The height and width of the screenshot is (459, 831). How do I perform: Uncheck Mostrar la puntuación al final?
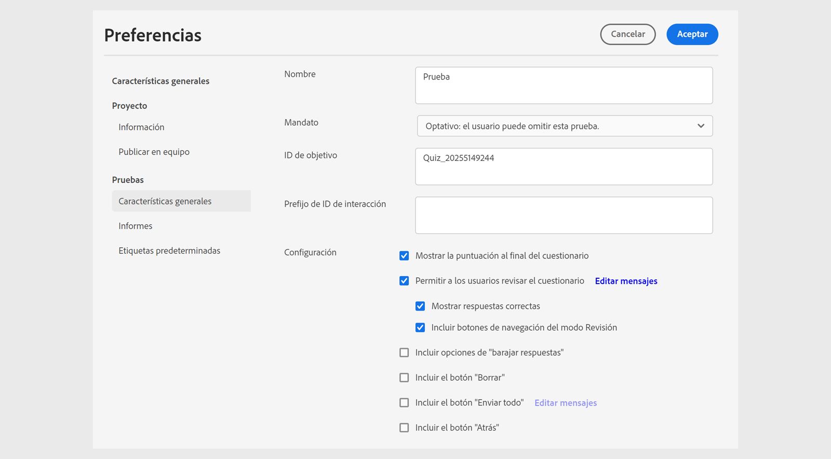[404, 256]
